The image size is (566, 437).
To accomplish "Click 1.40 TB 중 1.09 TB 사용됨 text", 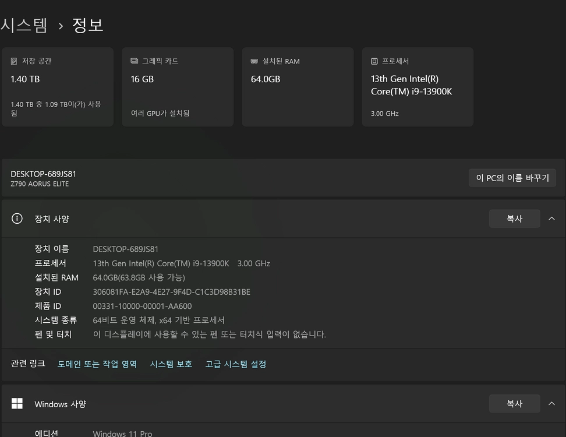I will pos(56,109).
